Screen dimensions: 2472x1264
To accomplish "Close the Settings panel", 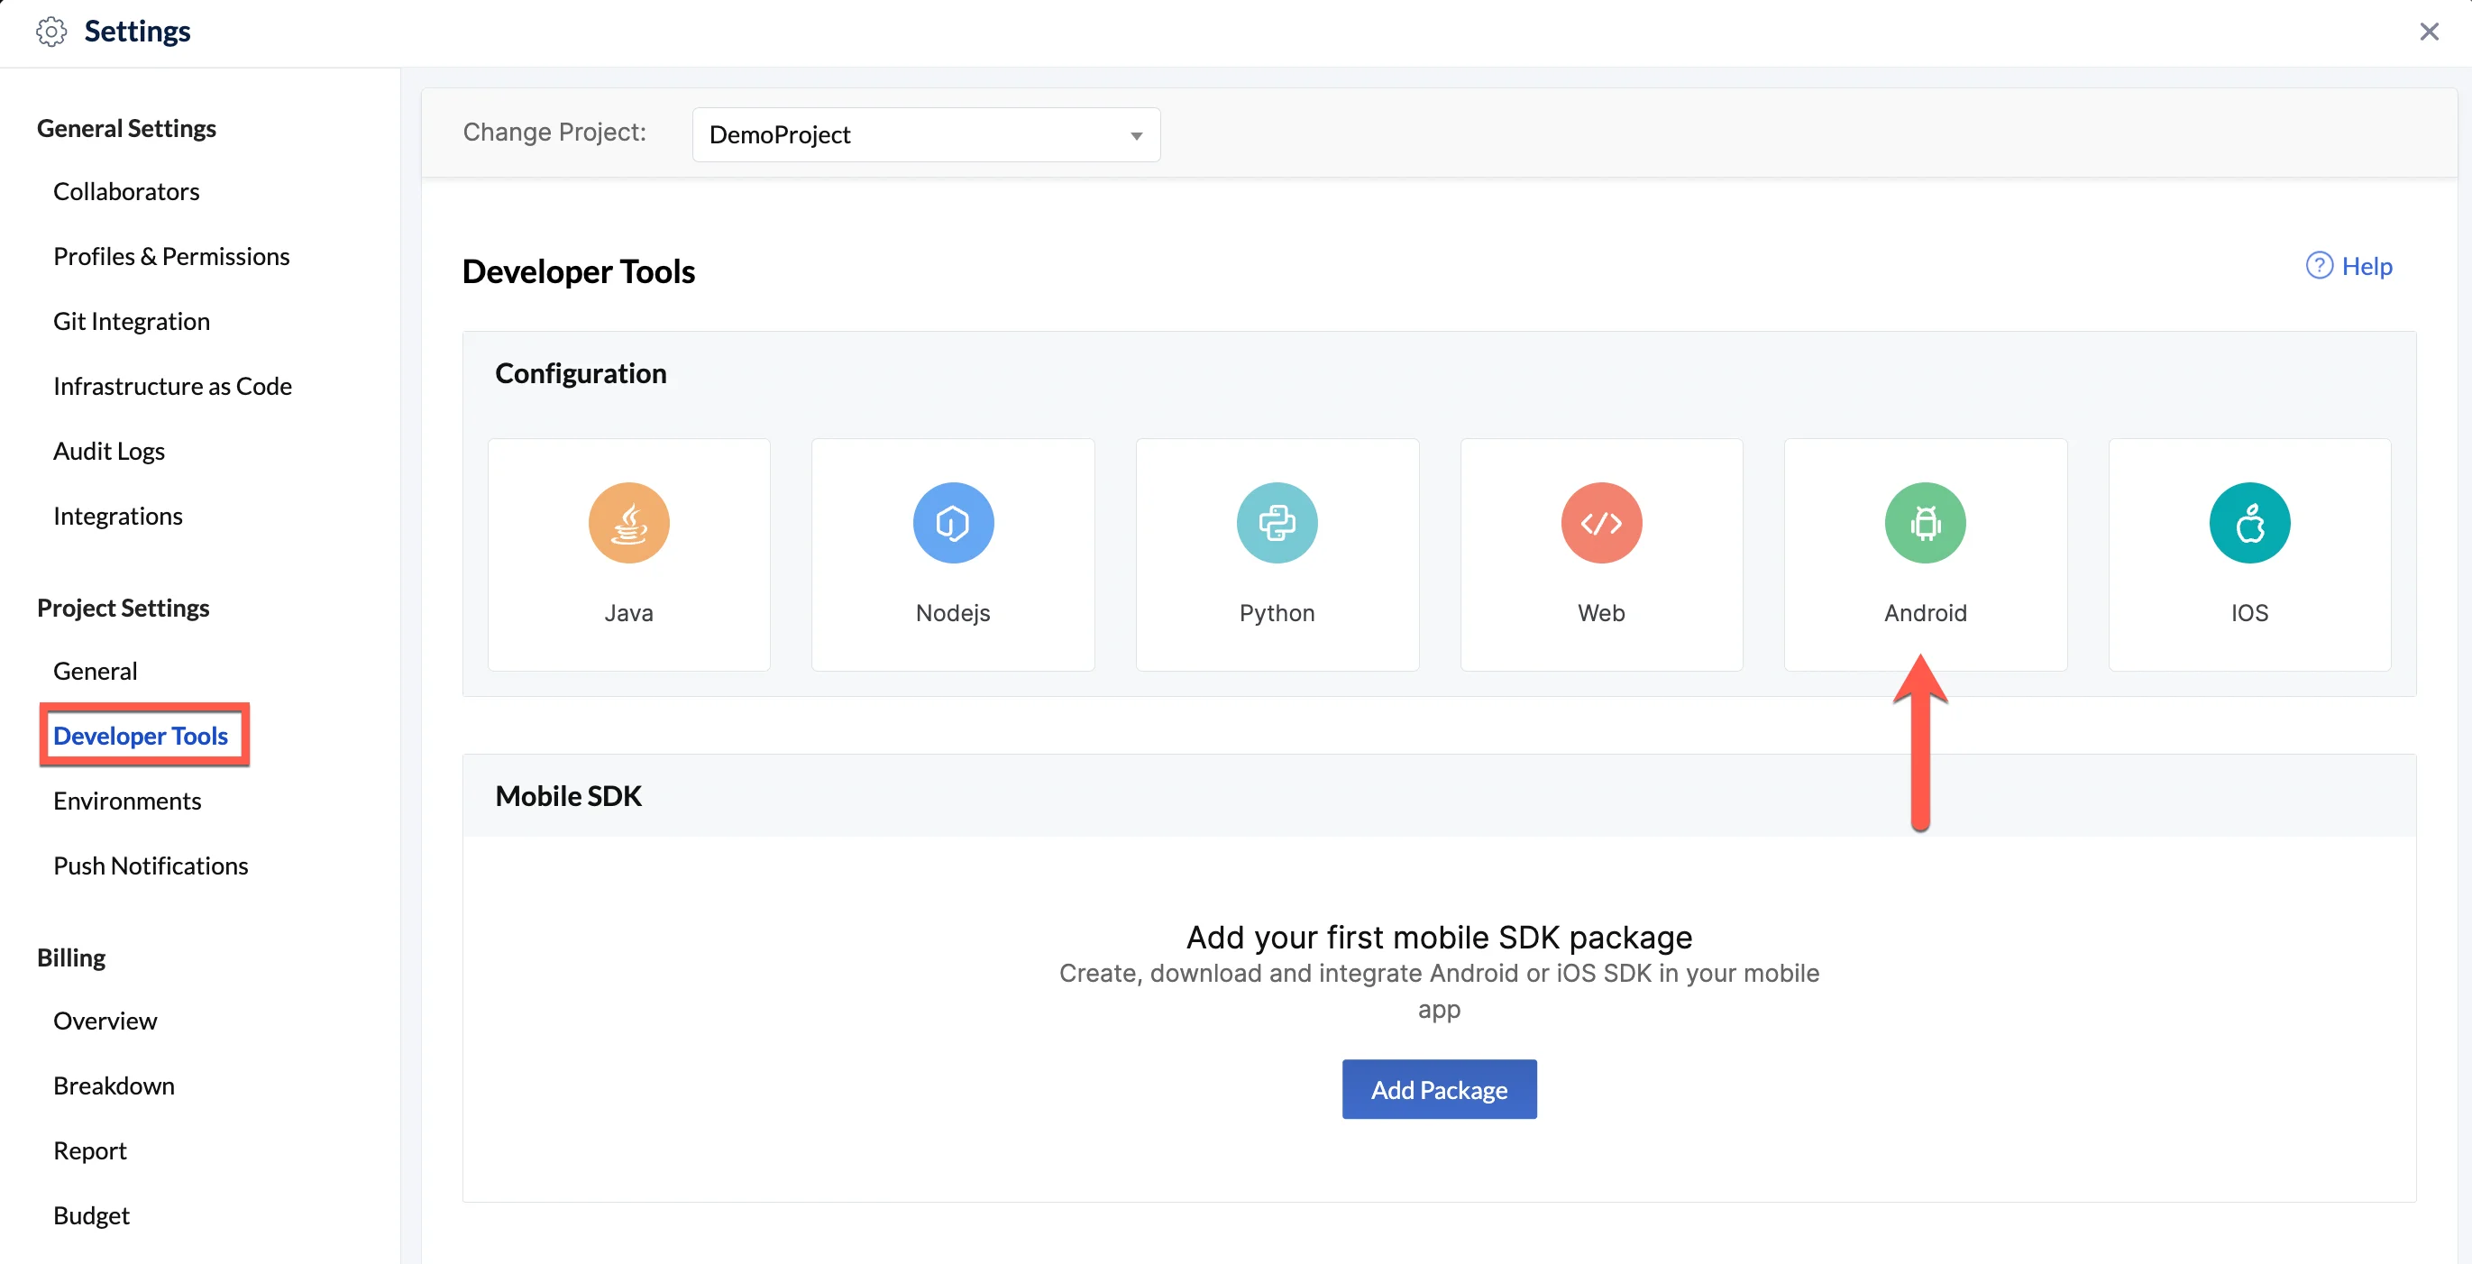I will pyautogui.click(x=2428, y=32).
